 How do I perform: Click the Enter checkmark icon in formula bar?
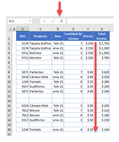(53, 21)
